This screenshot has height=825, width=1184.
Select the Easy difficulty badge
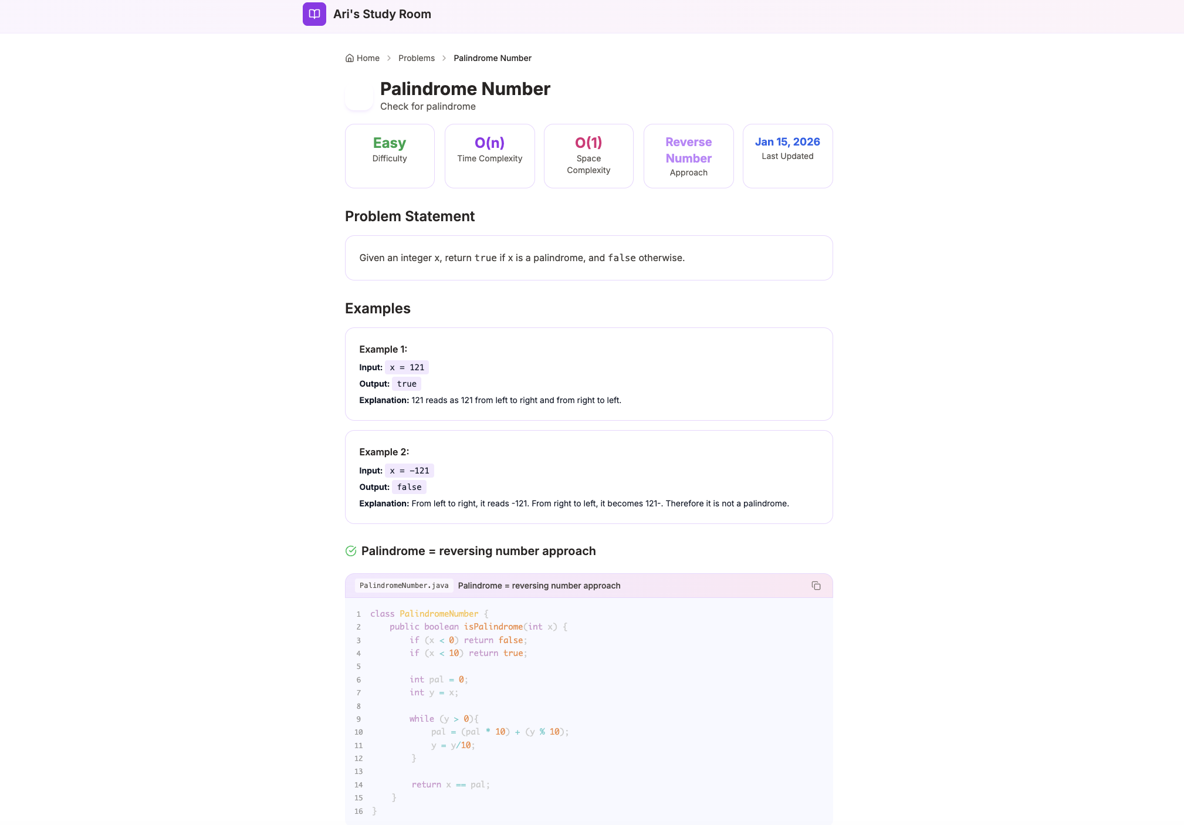pos(389,155)
